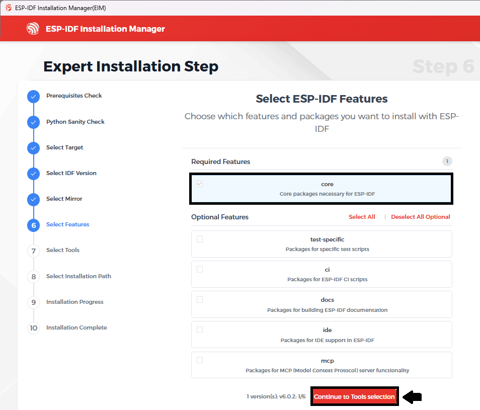Click Python Sanity Check completed step circle
The height and width of the screenshot is (410, 480).
[33, 122]
